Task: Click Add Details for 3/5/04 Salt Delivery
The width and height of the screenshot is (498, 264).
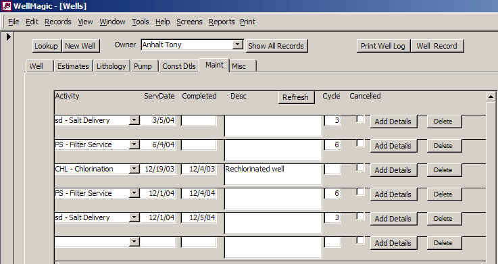Action: [393, 122]
